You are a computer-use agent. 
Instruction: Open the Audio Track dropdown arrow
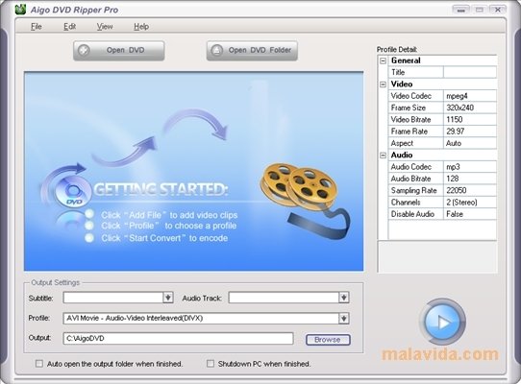coord(343,298)
